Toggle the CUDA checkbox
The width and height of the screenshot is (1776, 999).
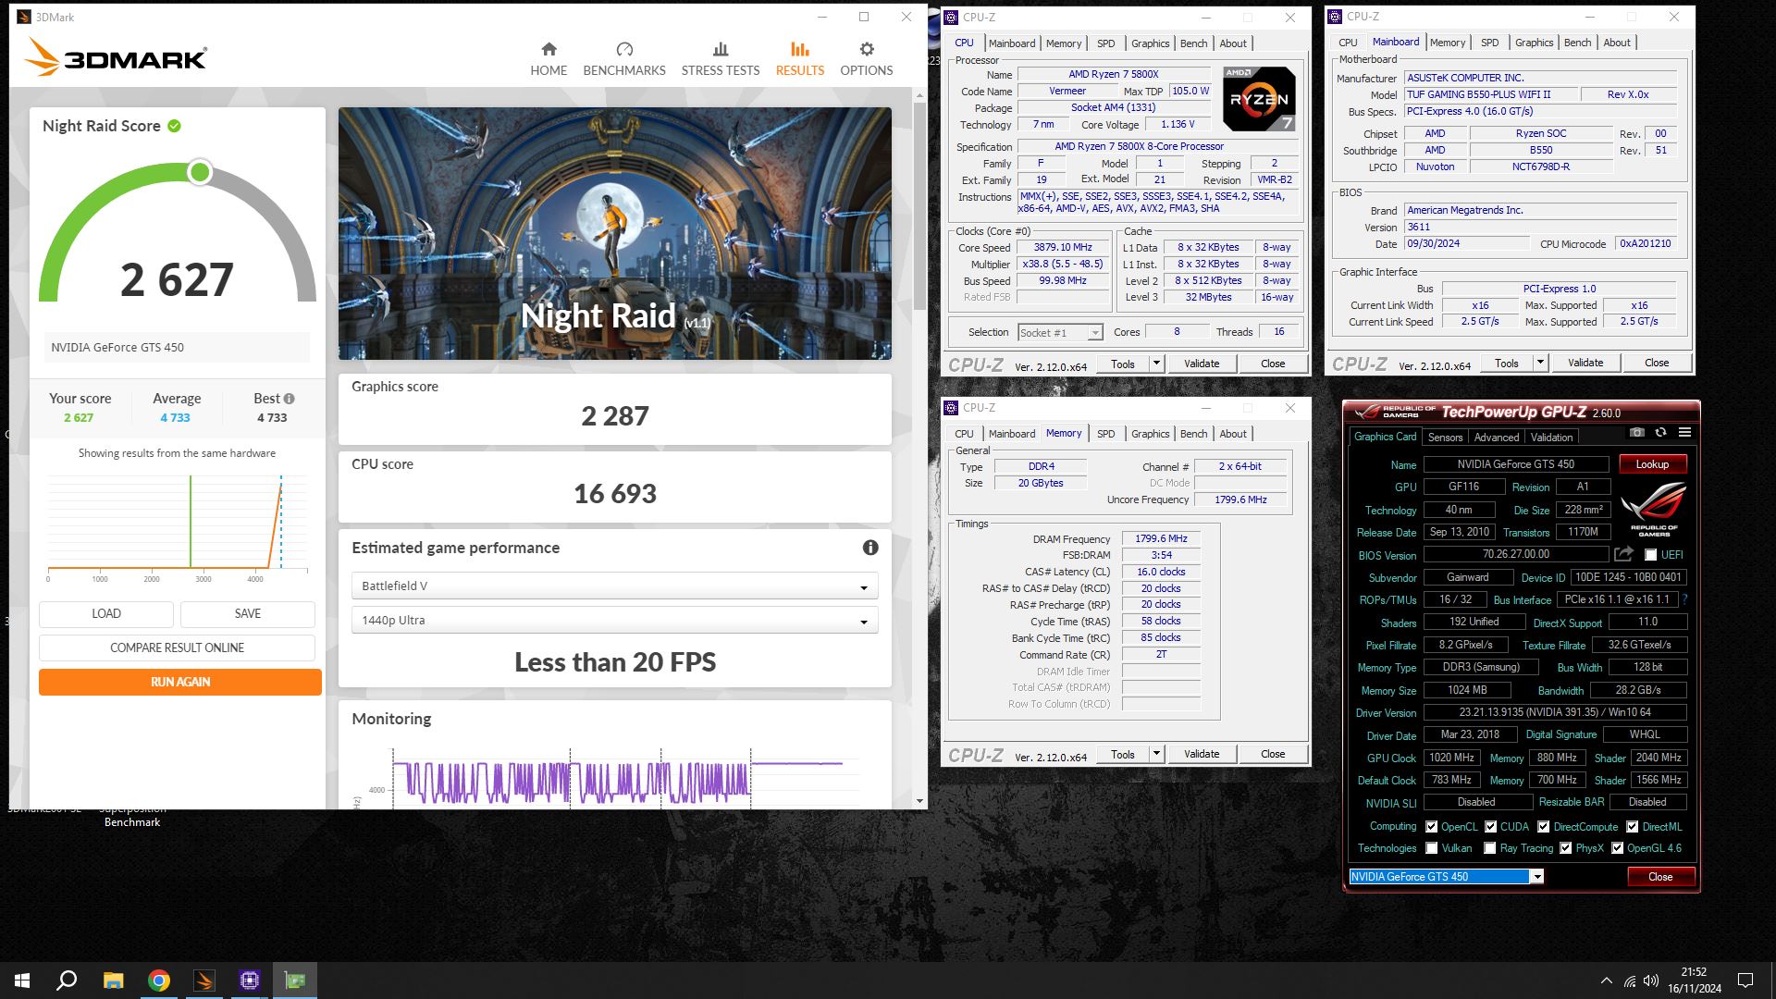[1491, 827]
